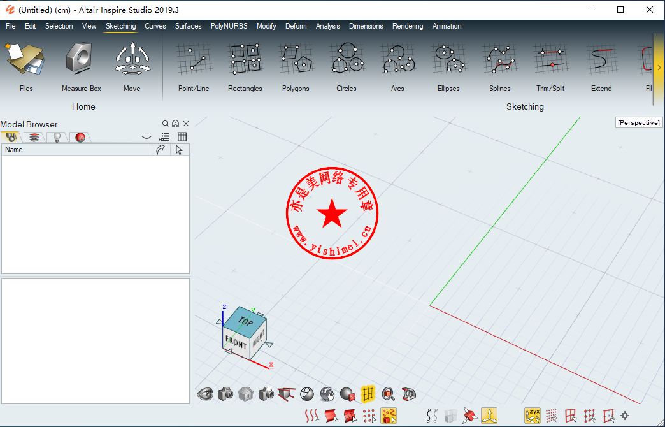The height and width of the screenshot is (427, 665).
Task: Click the cursor arrow column header
Action: pos(180,150)
